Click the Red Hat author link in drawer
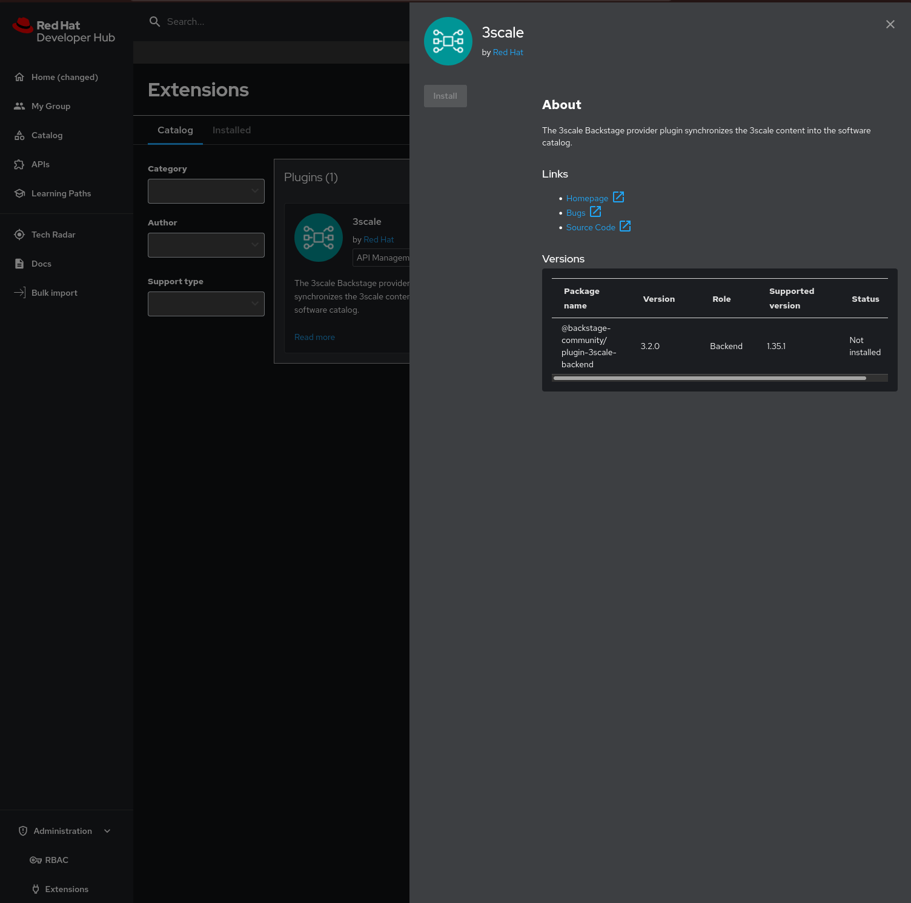The image size is (911, 903). click(508, 52)
